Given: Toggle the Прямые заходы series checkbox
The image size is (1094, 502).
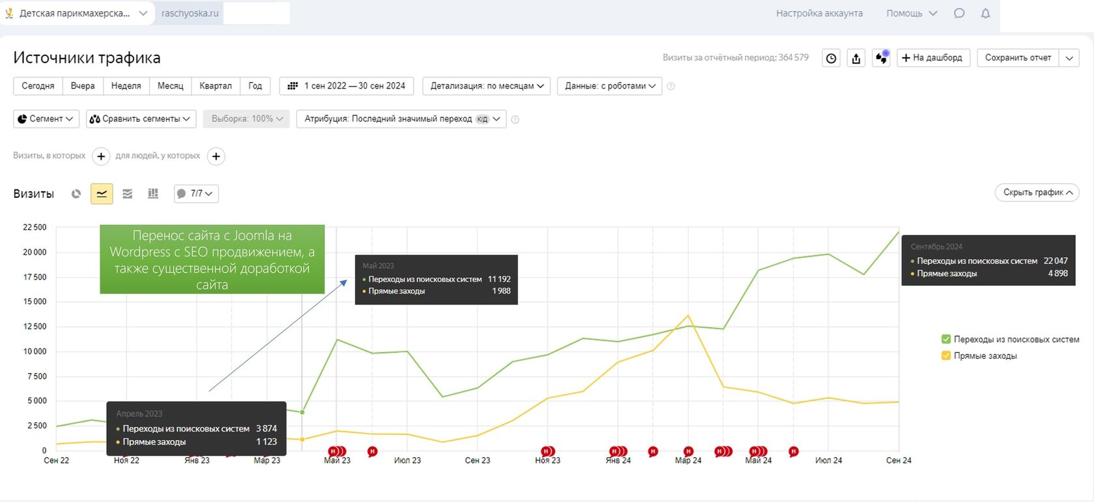Looking at the screenshot, I should 946,356.
